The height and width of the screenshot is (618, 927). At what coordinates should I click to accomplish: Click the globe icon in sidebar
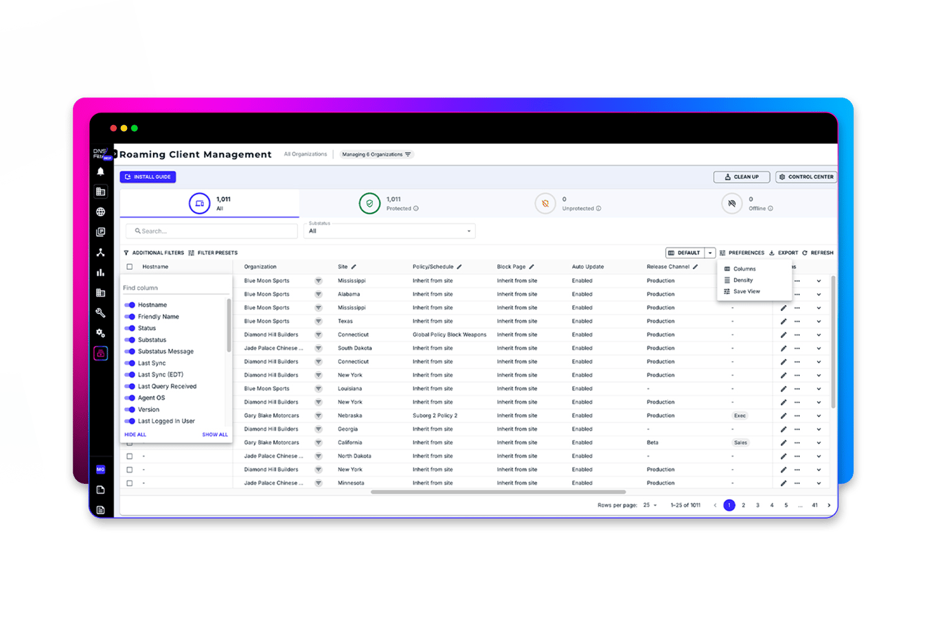[100, 211]
